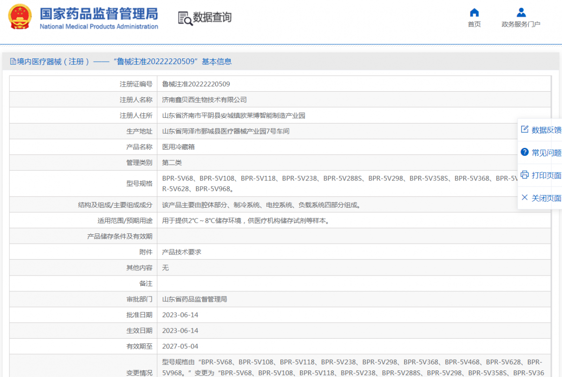This screenshot has height=377, width=562.
Task: Click the 注册证编号 row label
Action: [x=136, y=84]
